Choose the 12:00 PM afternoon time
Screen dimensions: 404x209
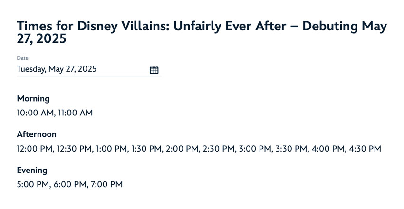(x=34, y=149)
